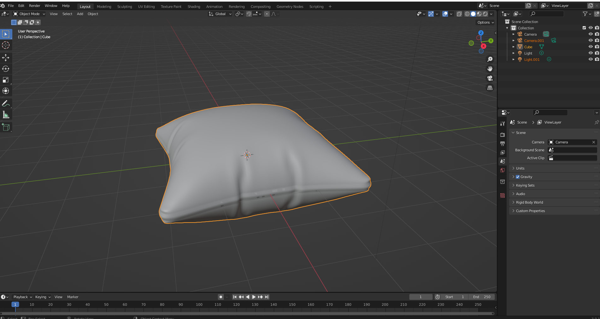Image resolution: width=600 pixels, height=319 pixels.
Task: Open the viewport Options button
Action: coord(485,22)
